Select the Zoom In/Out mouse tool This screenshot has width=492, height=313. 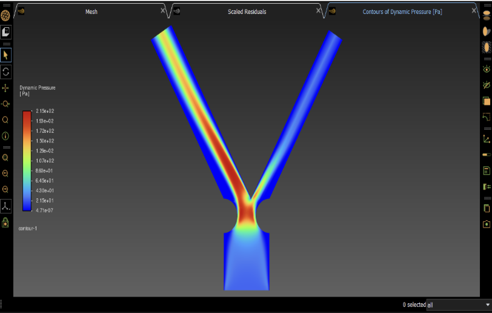tap(5, 104)
